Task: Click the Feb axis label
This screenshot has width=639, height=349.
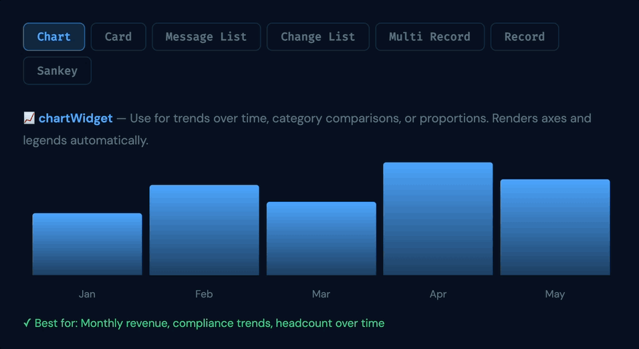Action: coord(204,294)
